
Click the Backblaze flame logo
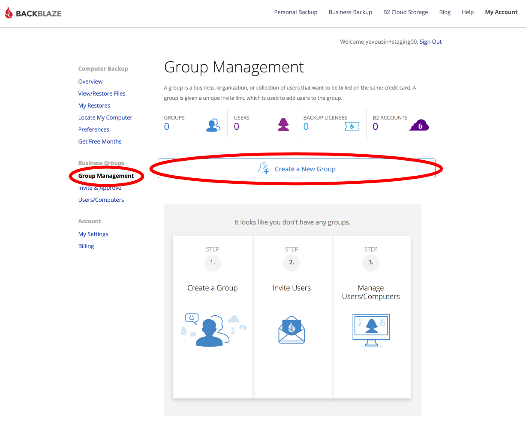click(9, 13)
